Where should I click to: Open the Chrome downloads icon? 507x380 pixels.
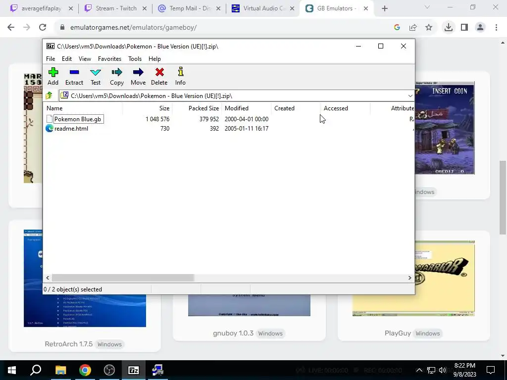tap(449, 28)
